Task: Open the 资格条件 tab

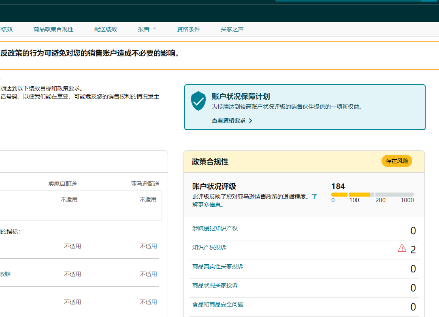Action: tap(188, 29)
